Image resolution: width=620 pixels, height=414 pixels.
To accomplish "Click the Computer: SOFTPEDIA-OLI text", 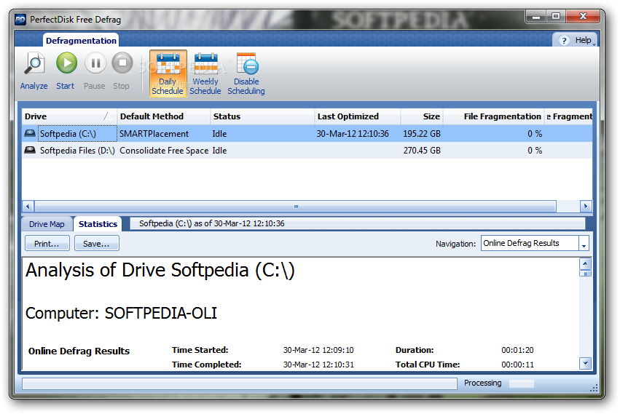I will pyautogui.click(x=121, y=314).
